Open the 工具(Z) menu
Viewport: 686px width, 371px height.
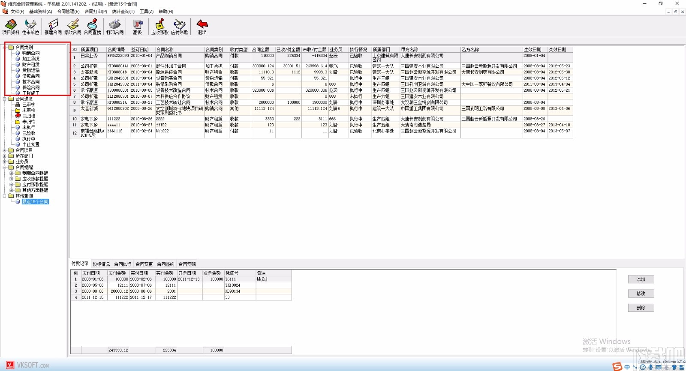click(x=147, y=12)
